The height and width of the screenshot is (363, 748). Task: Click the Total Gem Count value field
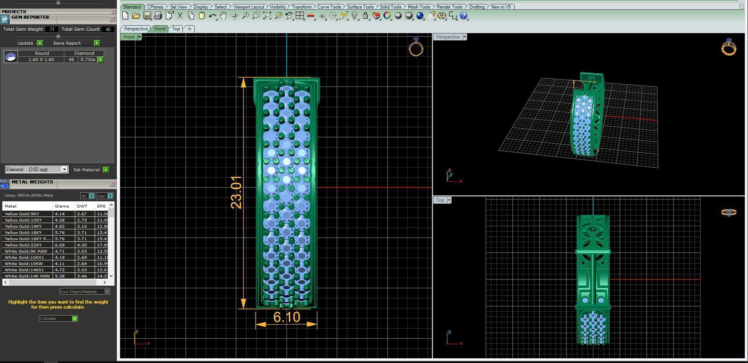click(x=108, y=29)
